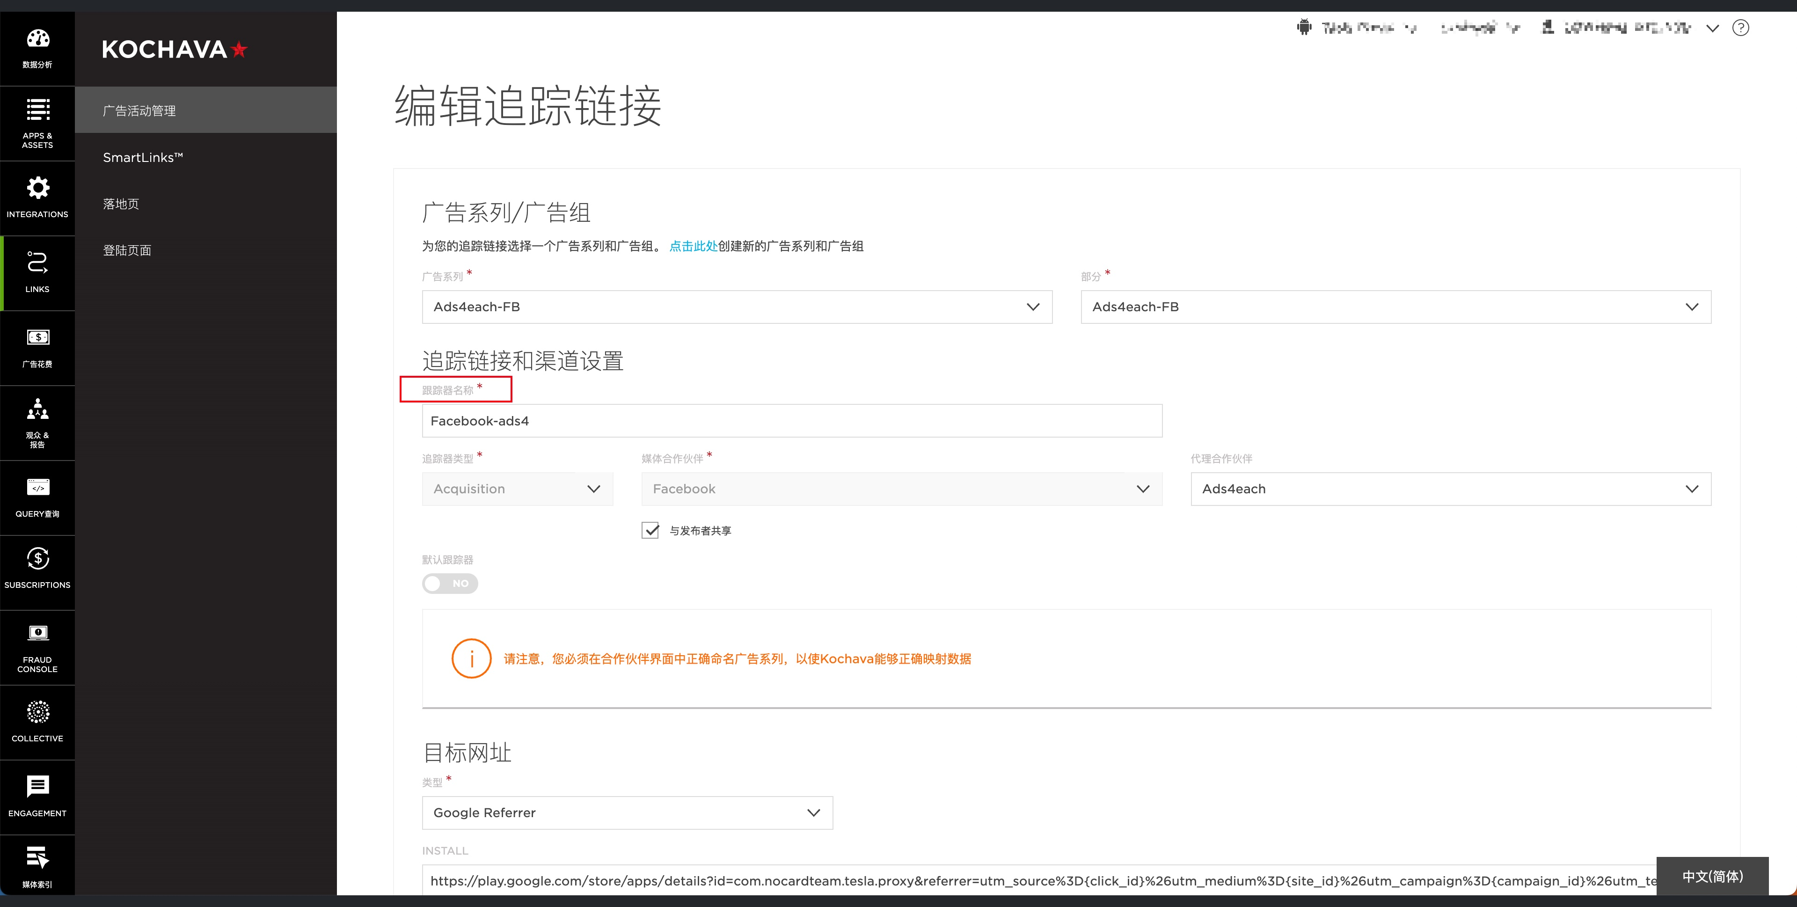
Task: Expand the 部分 Ads4each-FB dropdown
Action: 1396,307
